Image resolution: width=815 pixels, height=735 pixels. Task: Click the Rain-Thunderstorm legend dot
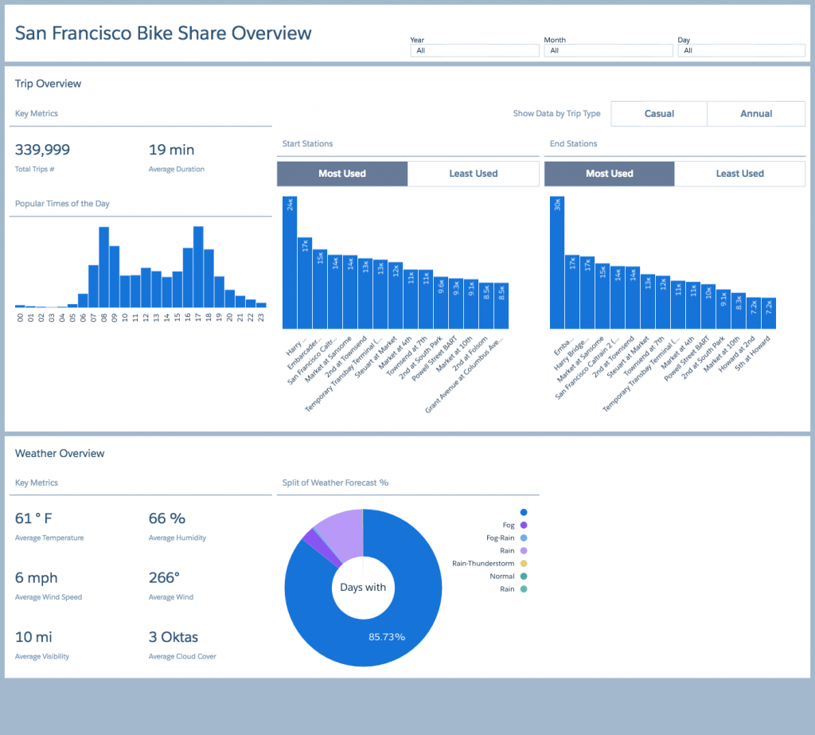point(524,564)
